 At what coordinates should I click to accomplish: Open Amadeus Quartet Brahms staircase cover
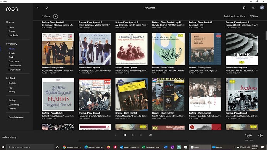point(242,49)
